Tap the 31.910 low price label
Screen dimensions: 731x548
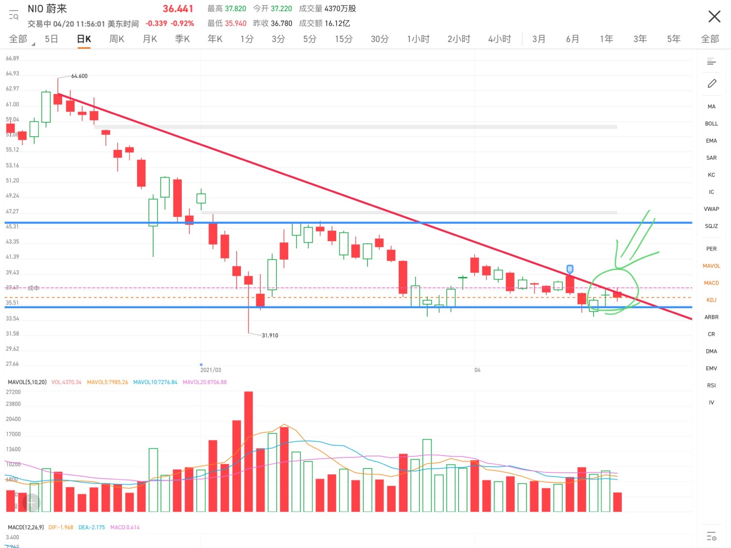pos(270,335)
